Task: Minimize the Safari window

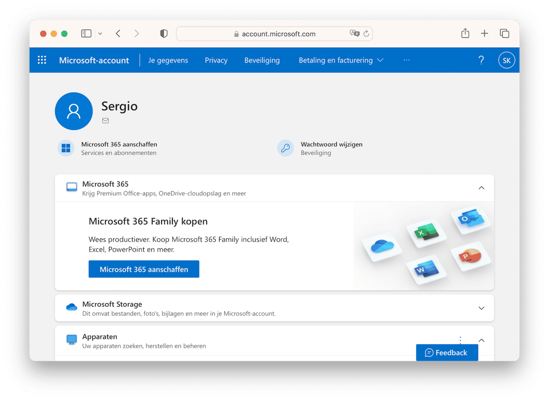Action: (x=54, y=34)
